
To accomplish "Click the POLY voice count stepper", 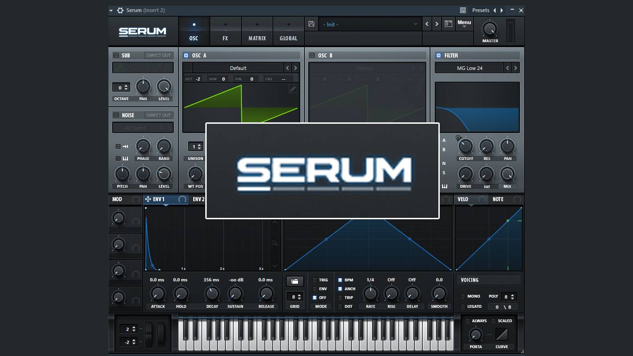I will coord(509,297).
